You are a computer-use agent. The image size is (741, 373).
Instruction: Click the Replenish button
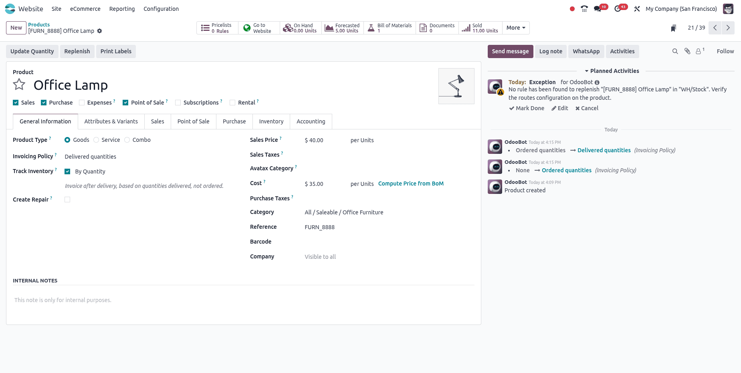(77, 51)
